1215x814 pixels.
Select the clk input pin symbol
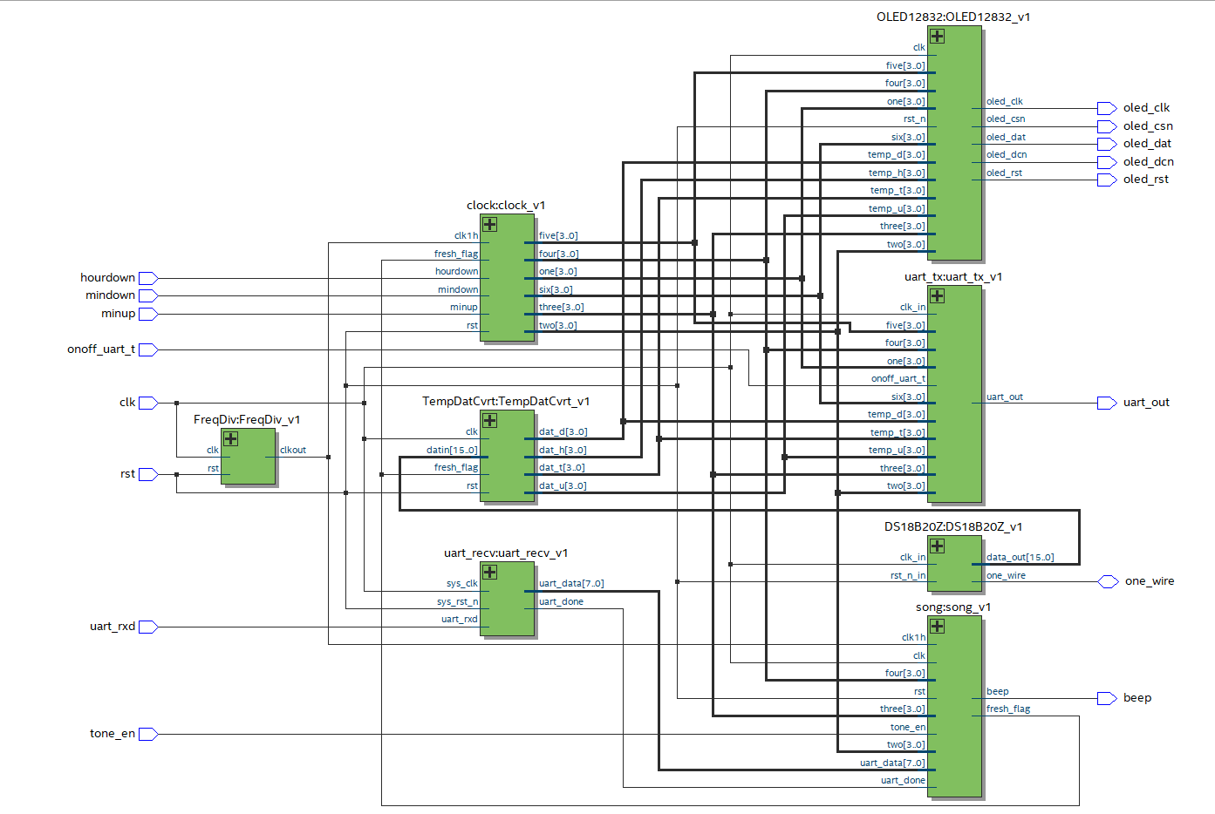[x=148, y=403]
